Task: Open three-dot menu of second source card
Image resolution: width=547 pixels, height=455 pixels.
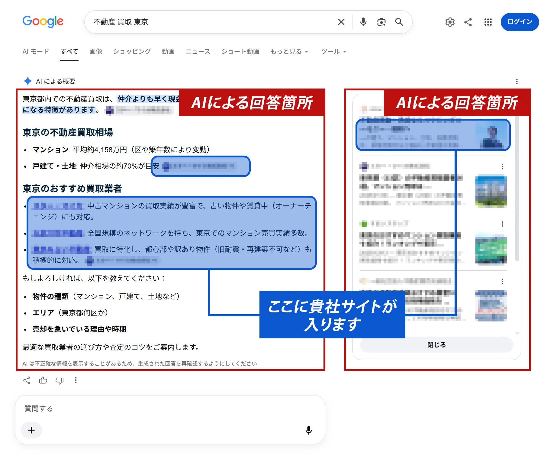Action: [x=502, y=166]
